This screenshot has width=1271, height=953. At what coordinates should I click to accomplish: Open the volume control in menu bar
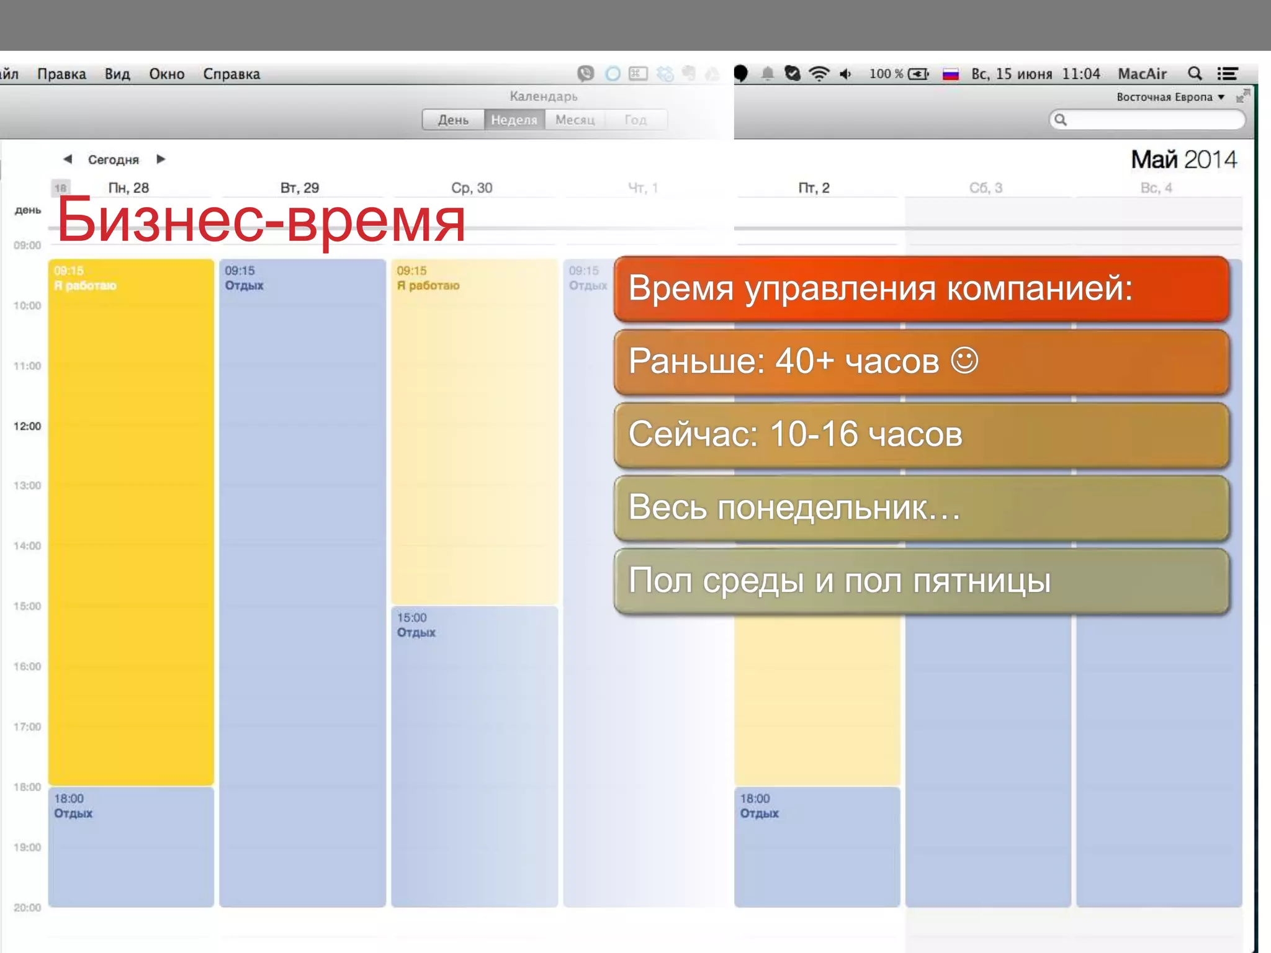845,74
